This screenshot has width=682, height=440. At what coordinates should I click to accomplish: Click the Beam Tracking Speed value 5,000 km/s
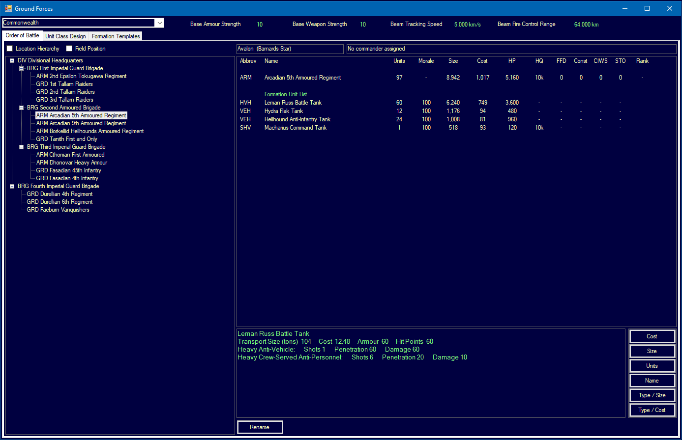click(467, 24)
